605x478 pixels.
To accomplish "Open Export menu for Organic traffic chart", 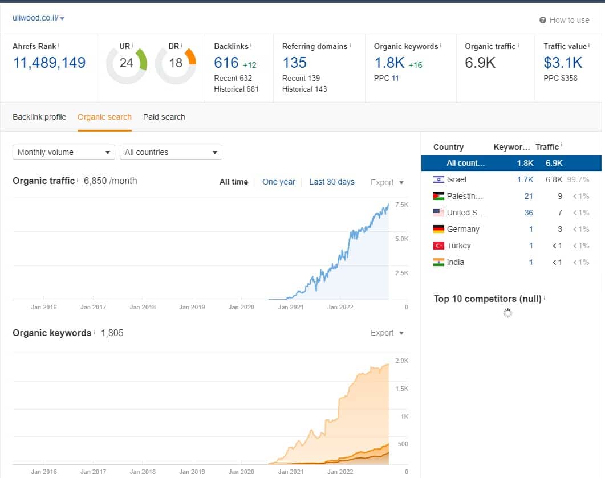I will coord(387,182).
